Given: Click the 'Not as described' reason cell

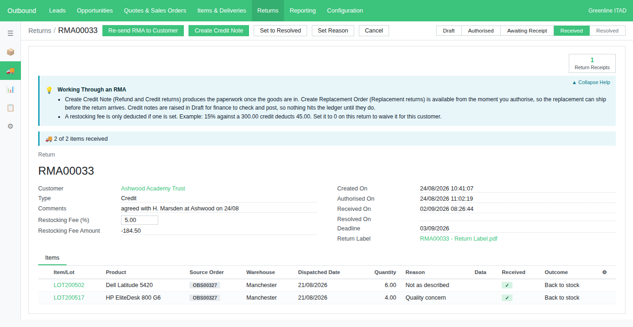Looking at the screenshot, I should [x=427, y=285].
